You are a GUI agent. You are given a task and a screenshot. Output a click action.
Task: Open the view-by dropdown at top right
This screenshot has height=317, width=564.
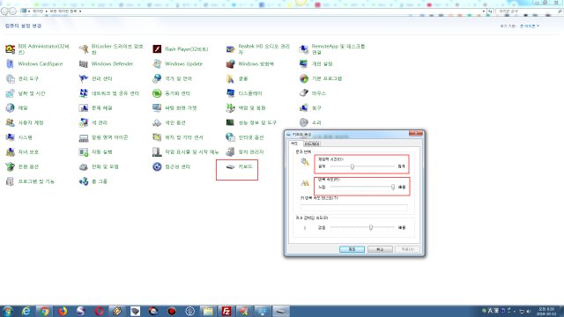pos(530,26)
